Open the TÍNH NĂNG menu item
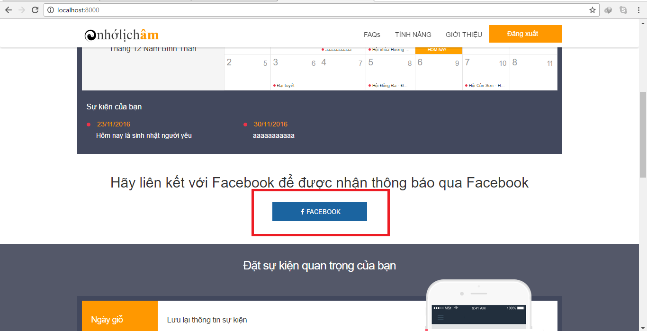The width and height of the screenshot is (647, 331). click(413, 35)
